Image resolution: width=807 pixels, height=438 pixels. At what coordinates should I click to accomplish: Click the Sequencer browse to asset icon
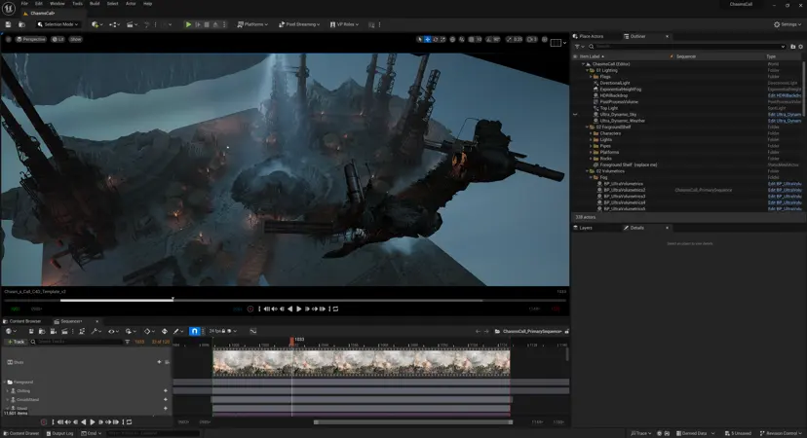coord(42,332)
